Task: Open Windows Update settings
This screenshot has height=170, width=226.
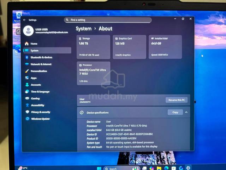Action: coord(47,119)
